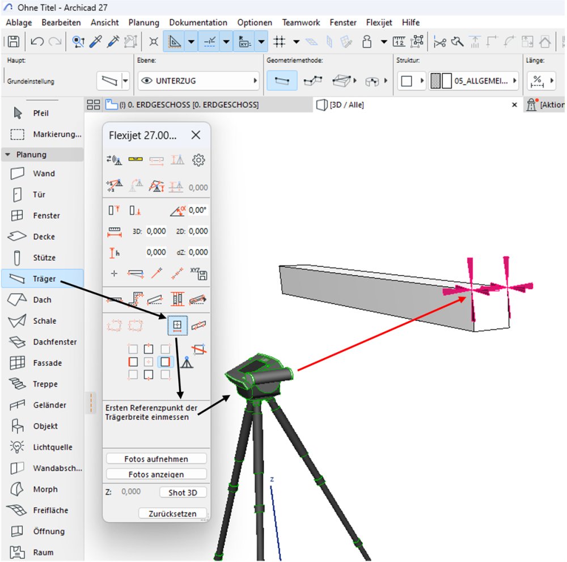
Task: Toggle UNTERZUG layer eye visibility
Action: (146, 81)
